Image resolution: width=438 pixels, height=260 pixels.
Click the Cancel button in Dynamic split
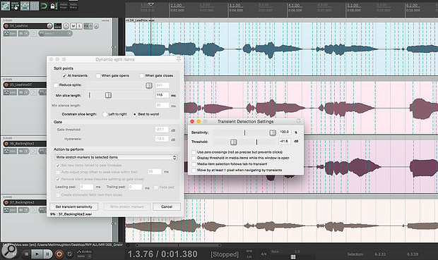click(167, 206)
